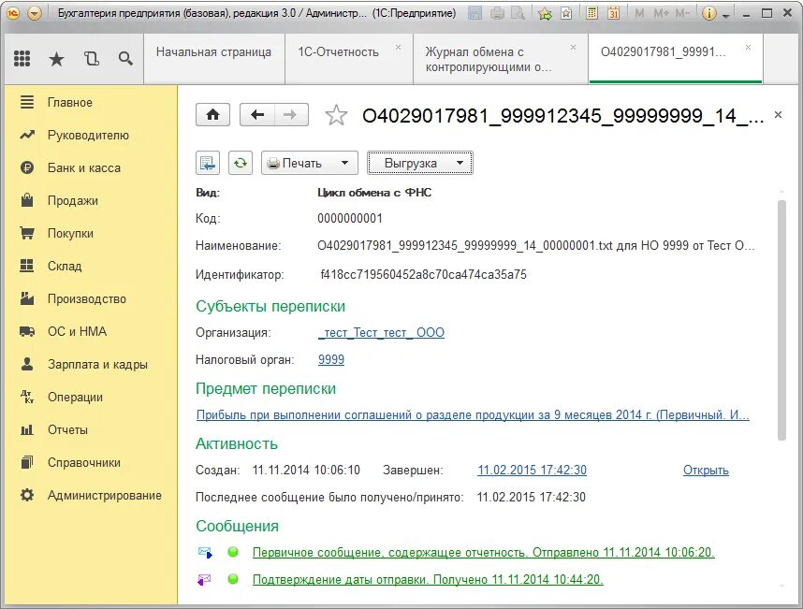
Task: Click the code value 0000000001
Action: (x=350, y=219)
